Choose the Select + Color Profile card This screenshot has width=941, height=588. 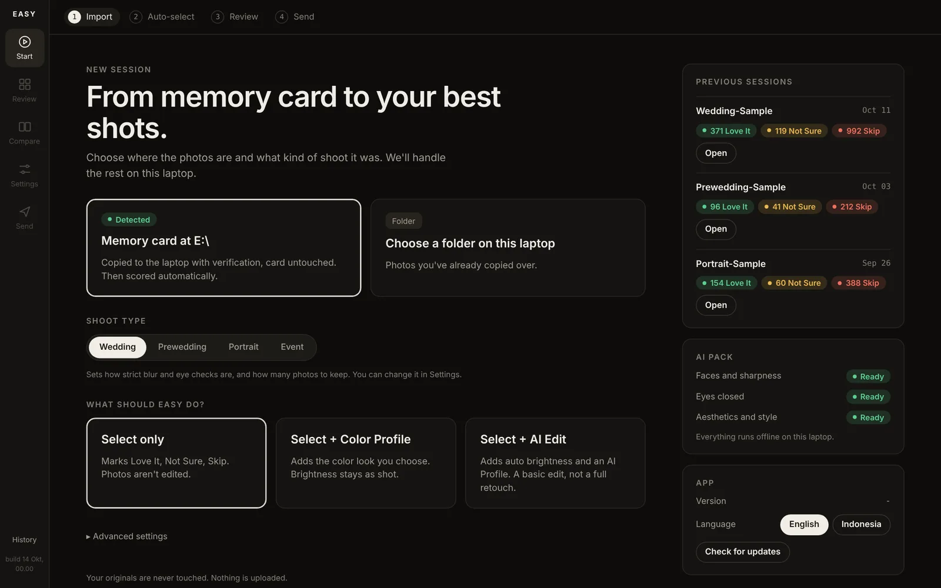[x=366, y=463]
